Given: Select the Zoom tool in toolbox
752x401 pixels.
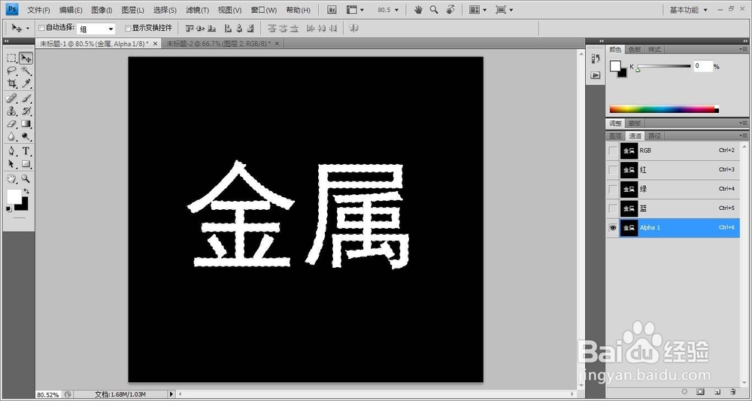Looking at the screenshot, I should (x=26, y=179).
